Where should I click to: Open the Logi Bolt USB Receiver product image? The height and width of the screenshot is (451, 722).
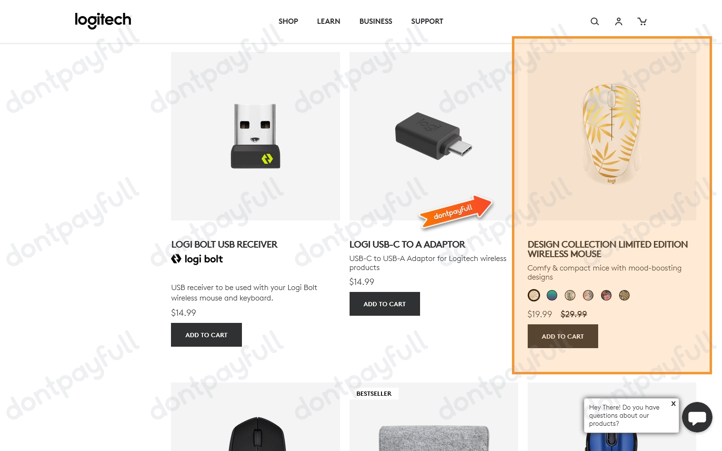click(x=255, y=136)
